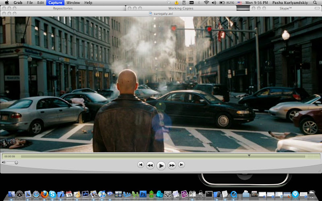Click the fast-forward button
322x201 pixels.
172,165
